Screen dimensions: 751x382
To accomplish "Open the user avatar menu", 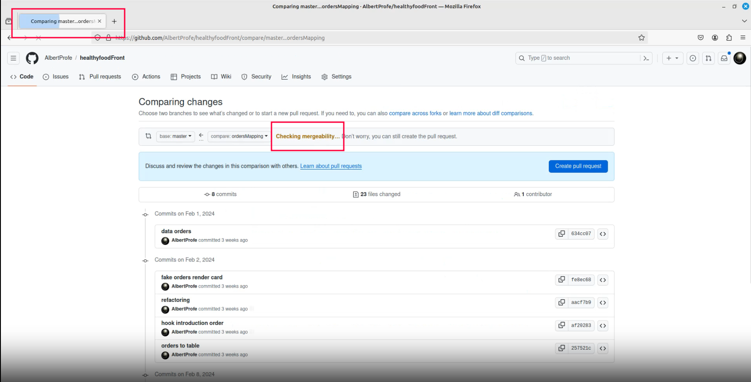I will click(x=740, y=58).
